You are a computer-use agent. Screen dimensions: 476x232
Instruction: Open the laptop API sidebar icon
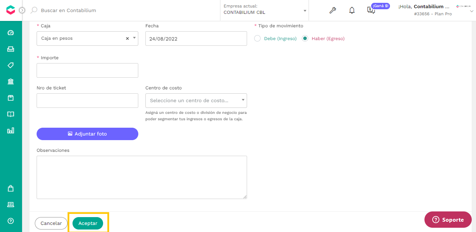[x=11, y=205]
